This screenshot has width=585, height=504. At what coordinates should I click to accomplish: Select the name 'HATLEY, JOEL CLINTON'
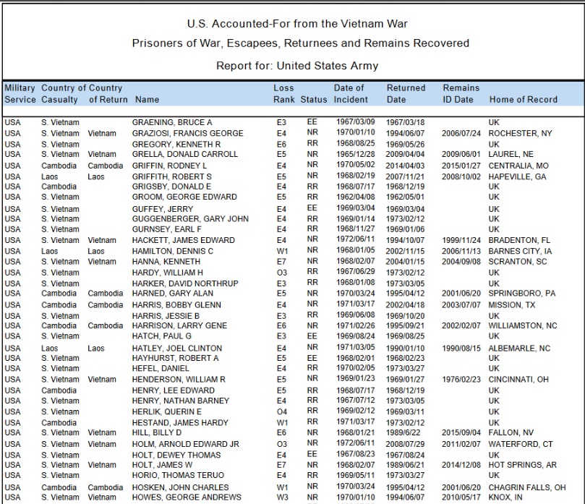tap(176, 348)
